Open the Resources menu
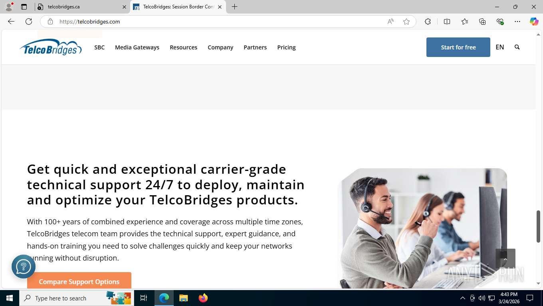543x306 pixels. (183, 47)
